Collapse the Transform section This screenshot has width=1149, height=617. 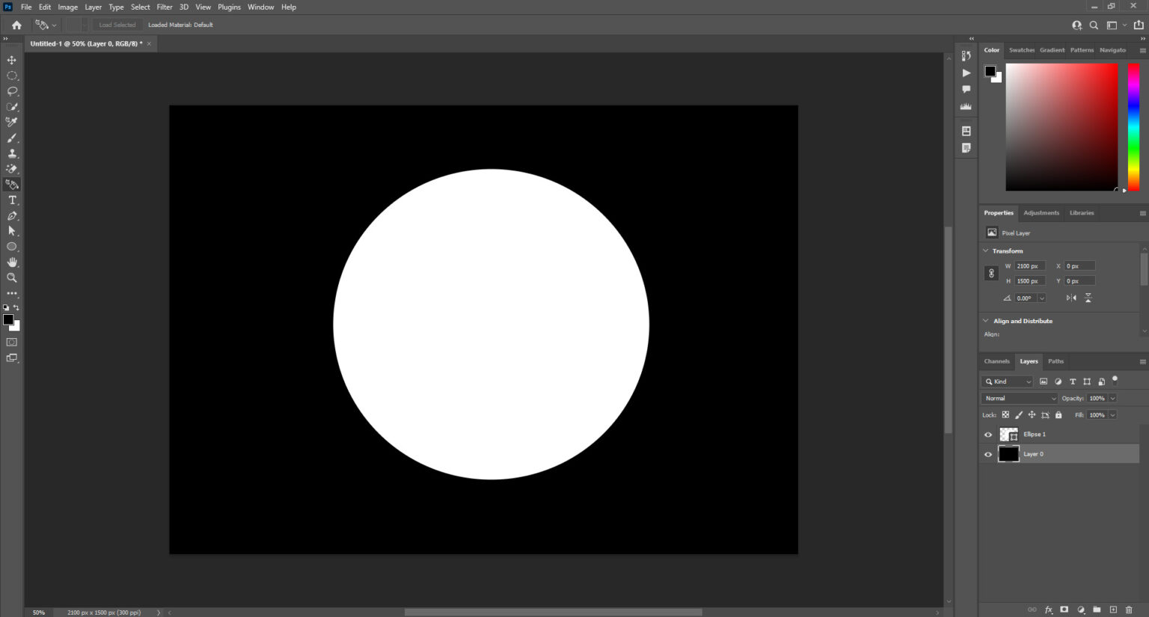[x=986, y=251]
